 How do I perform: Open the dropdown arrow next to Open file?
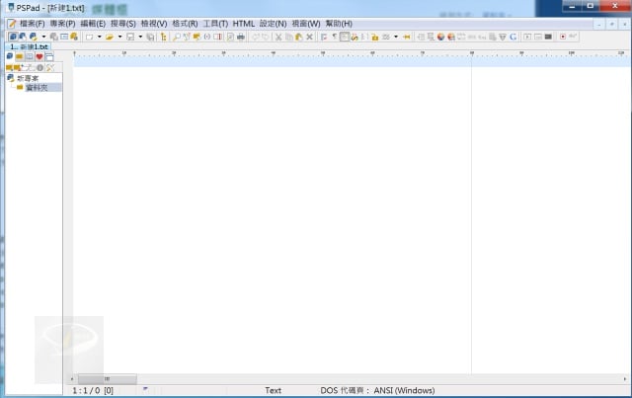tap(119, 37)
